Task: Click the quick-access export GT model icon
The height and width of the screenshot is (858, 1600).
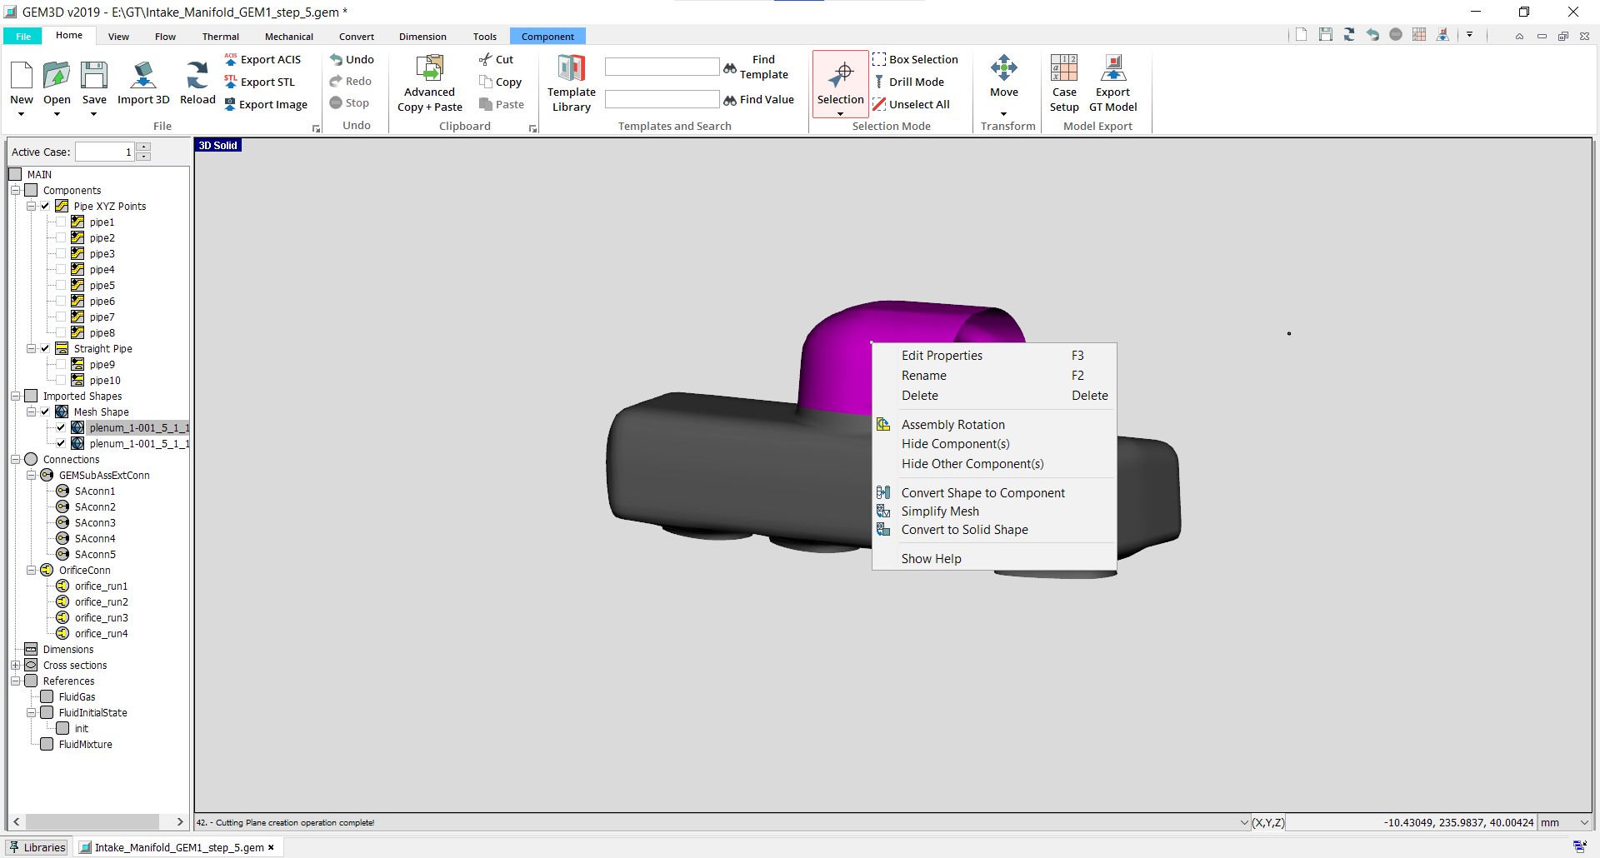Action: [x=1443, y=35]
